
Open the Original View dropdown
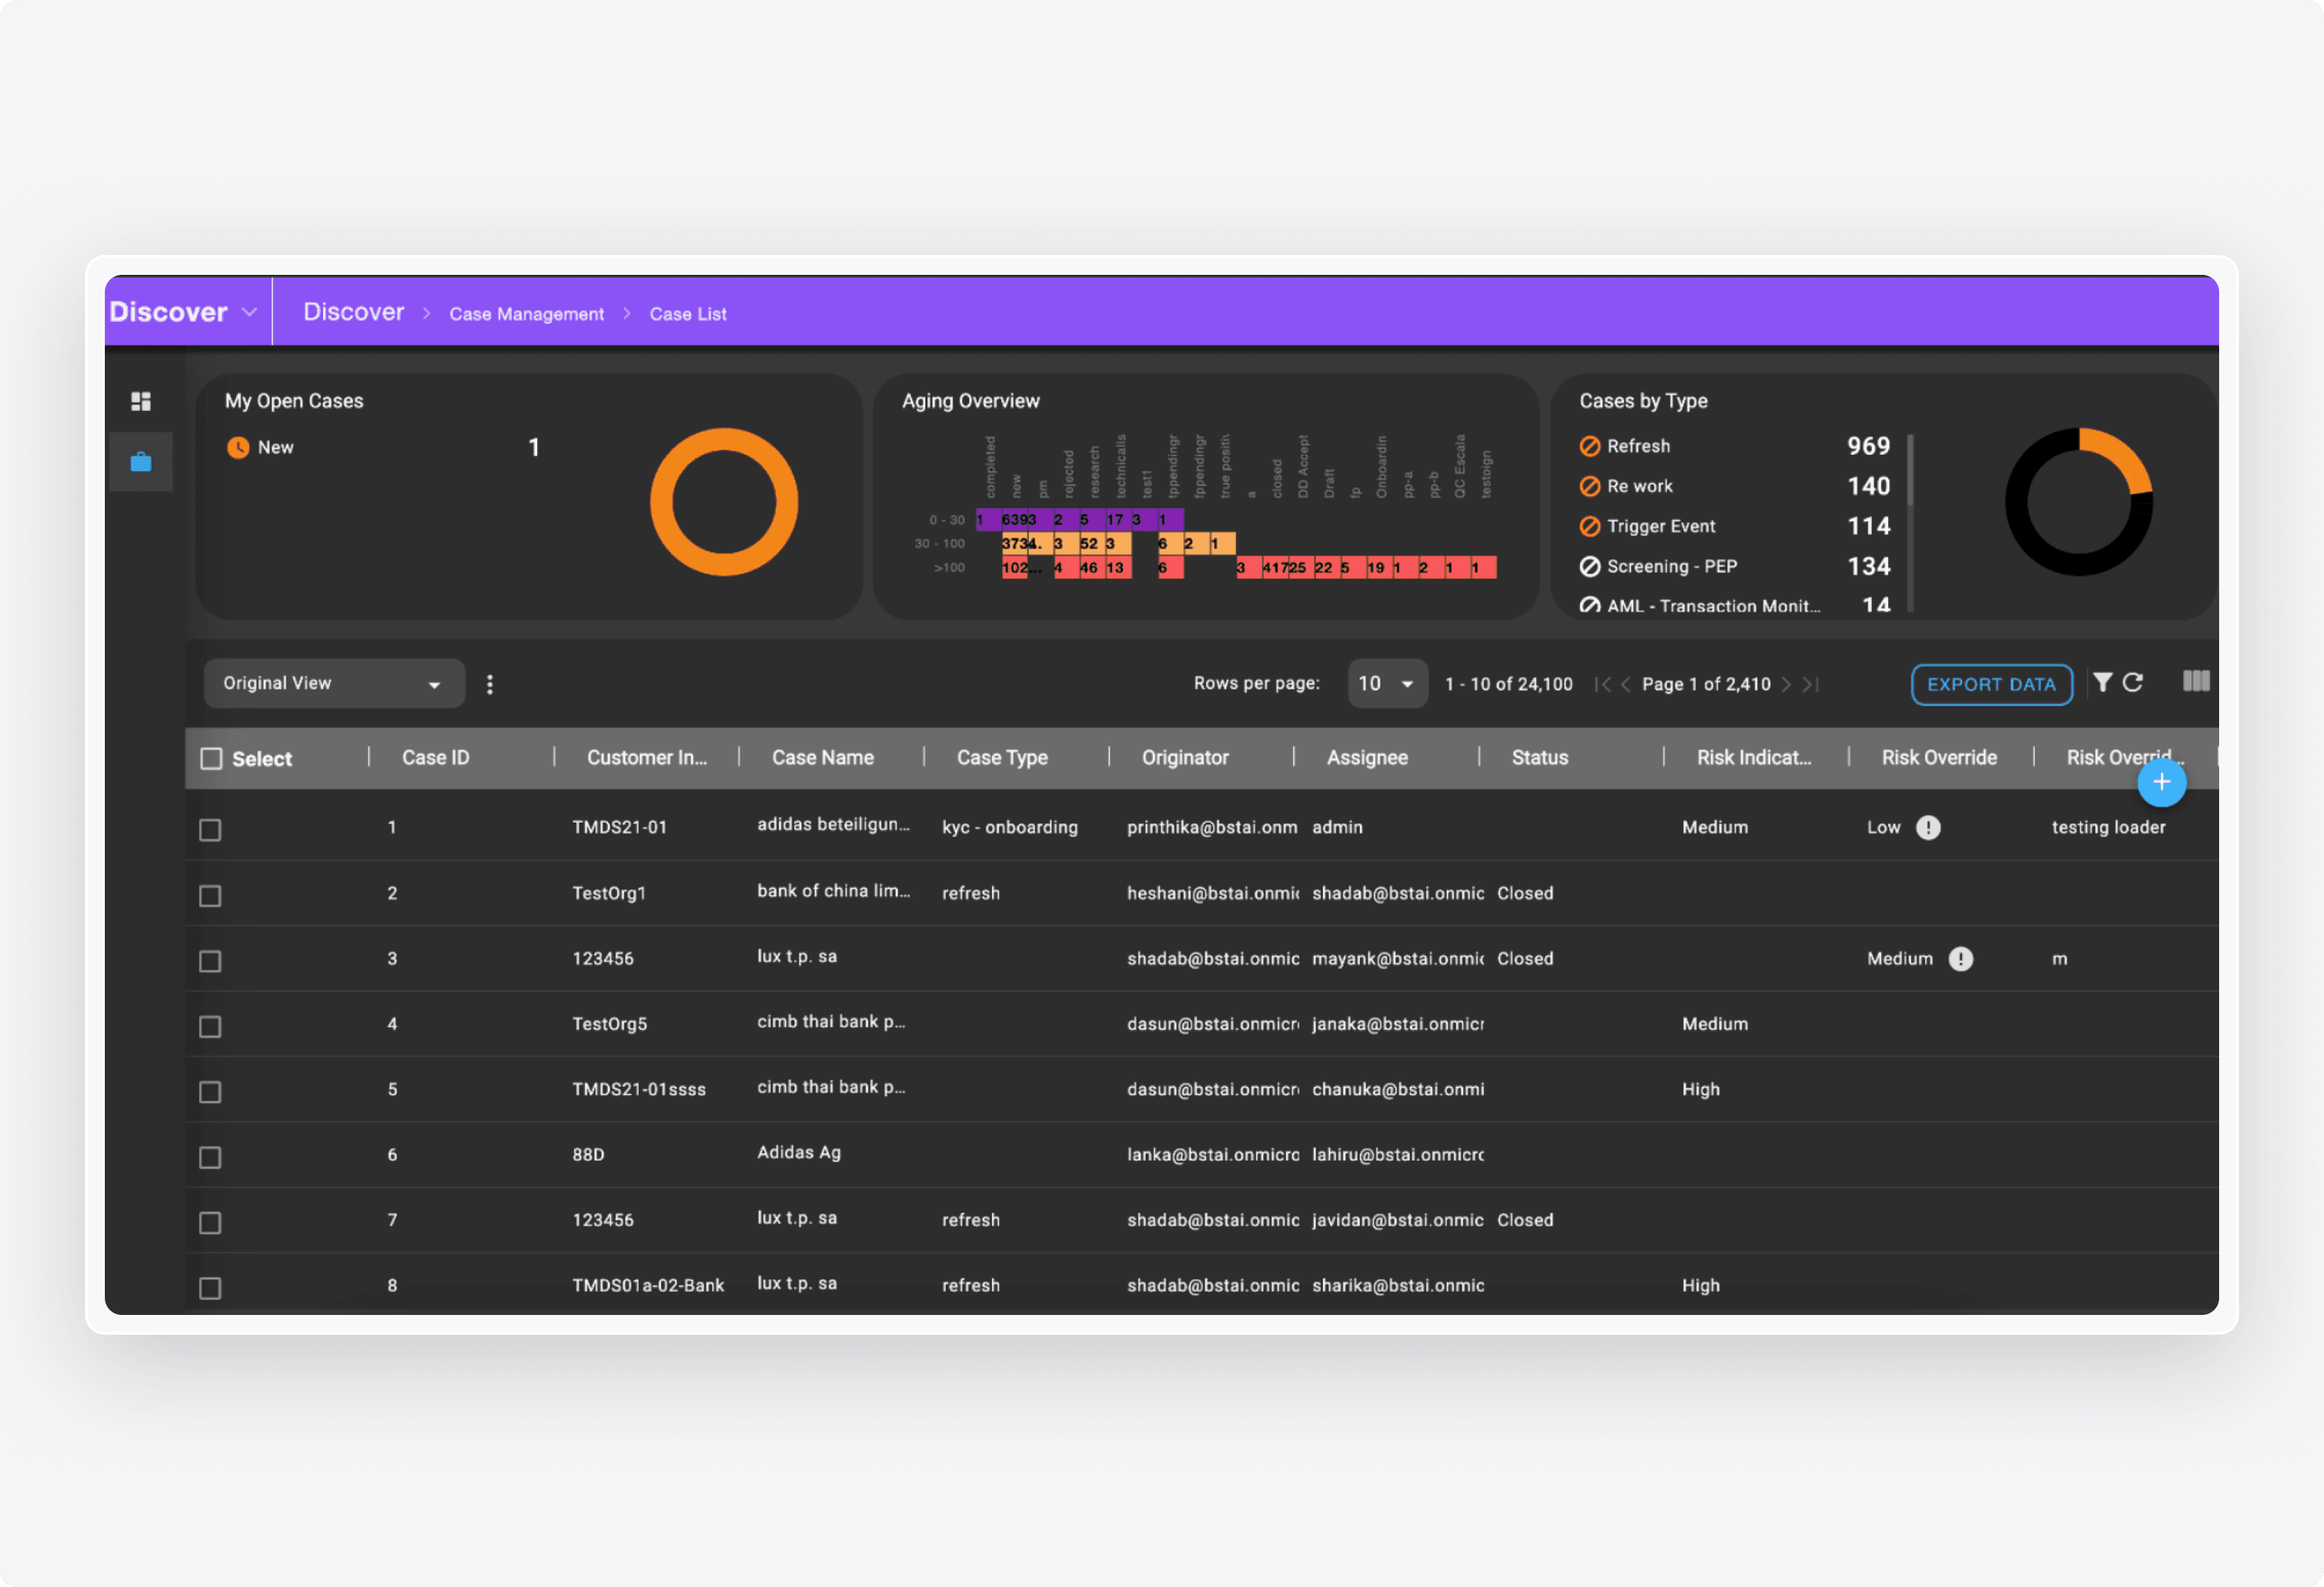tap(334, 683)
